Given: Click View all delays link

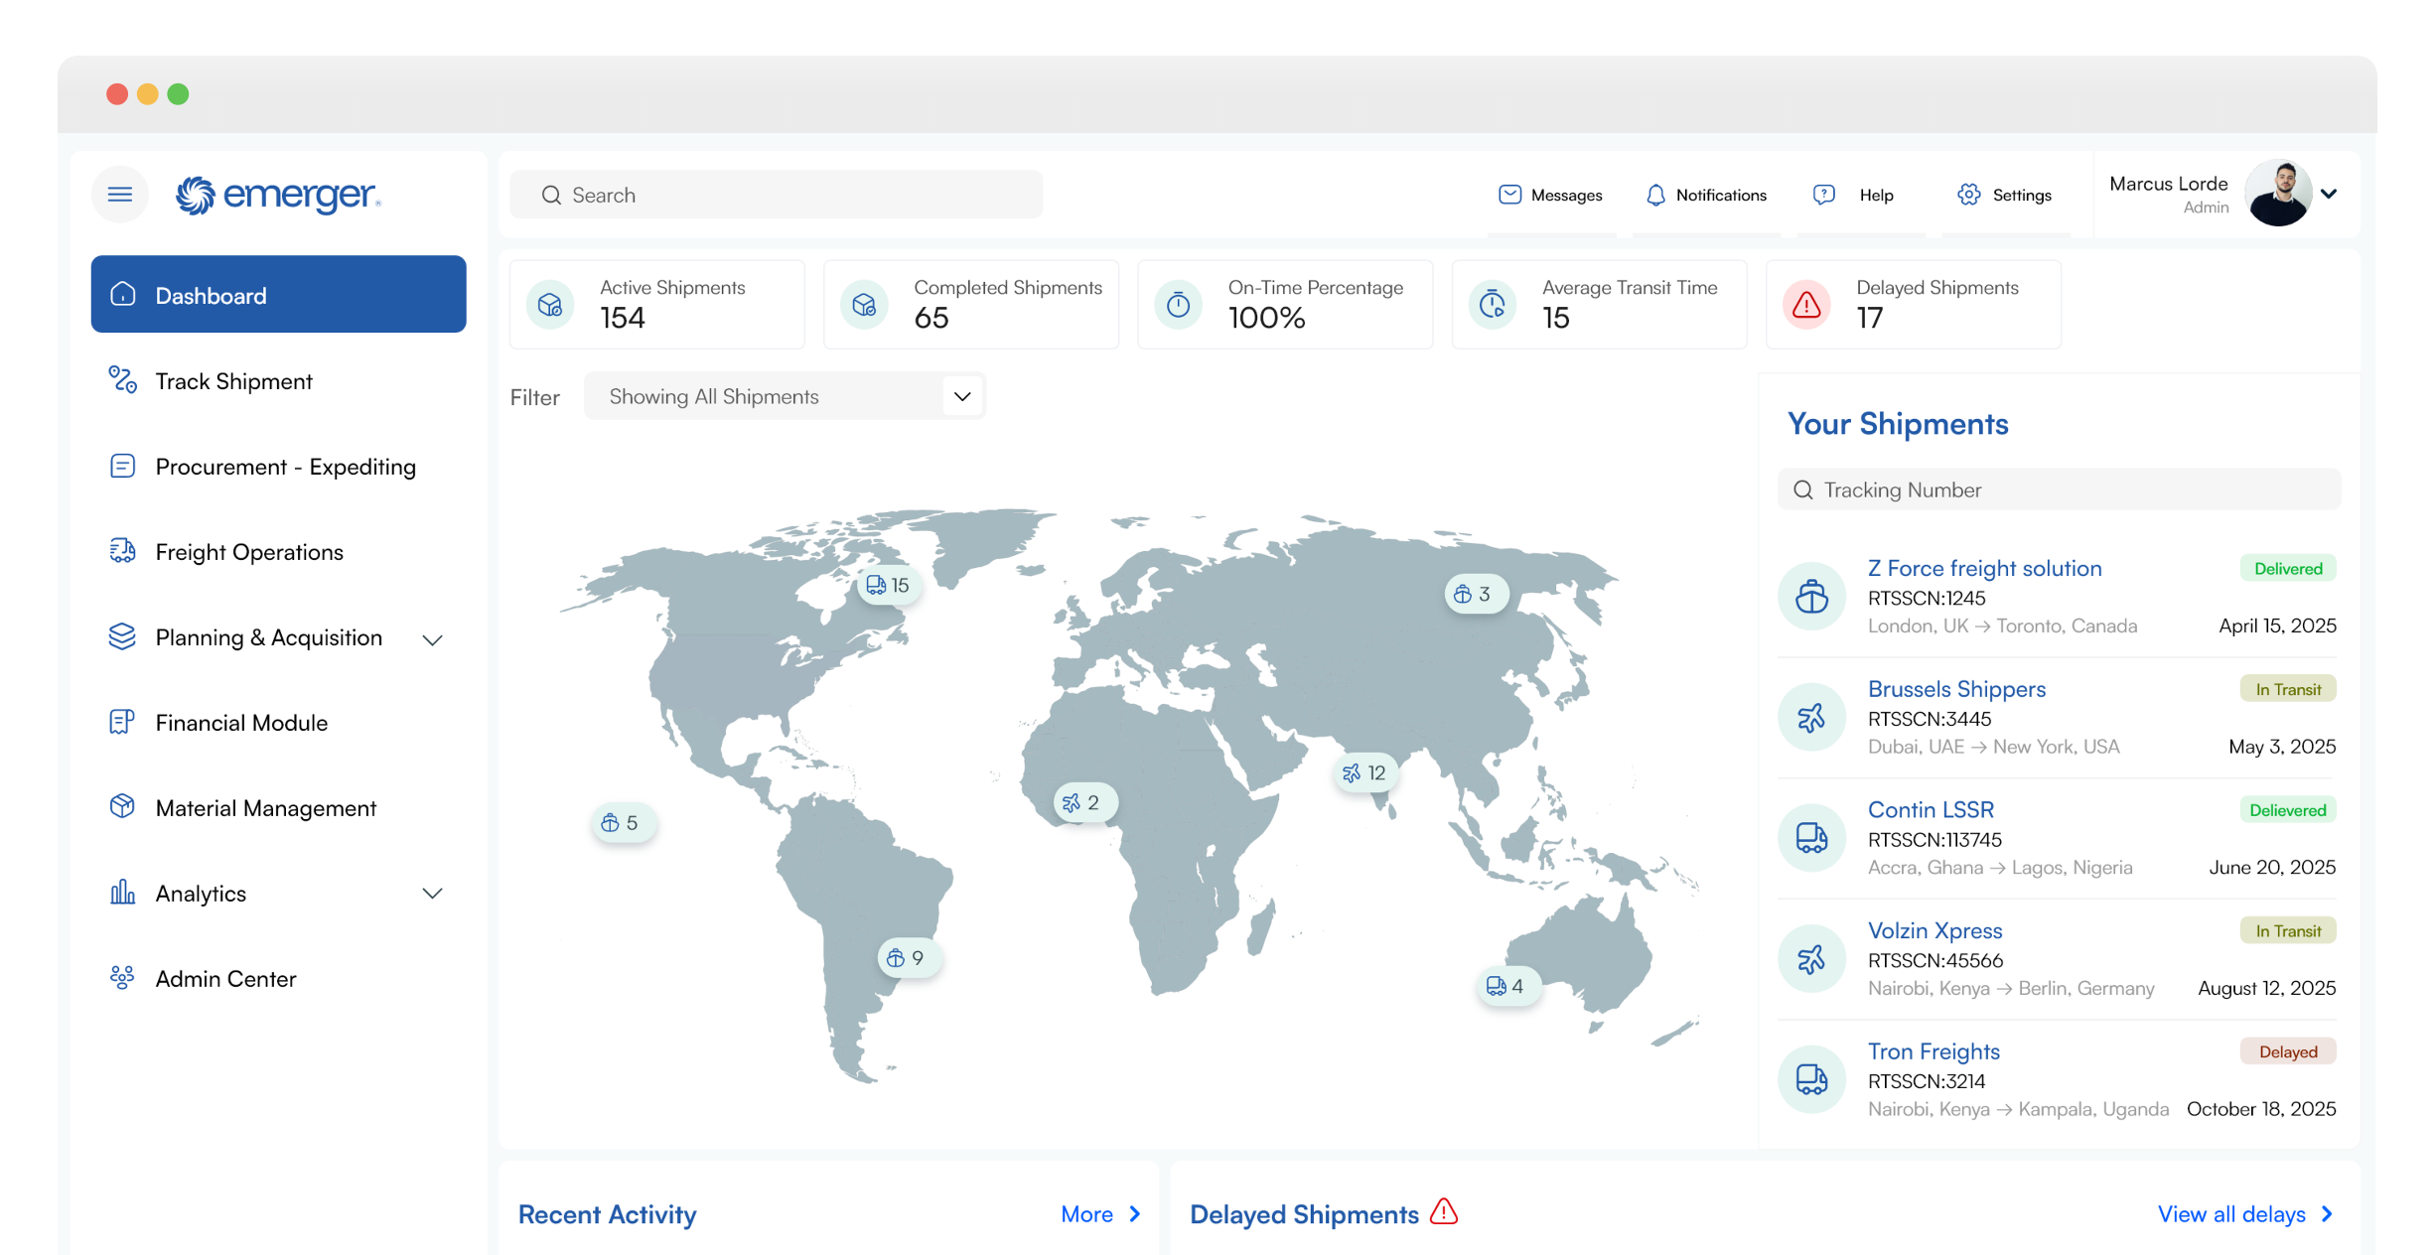Looking at the screenshot, I should 2242,1213.
